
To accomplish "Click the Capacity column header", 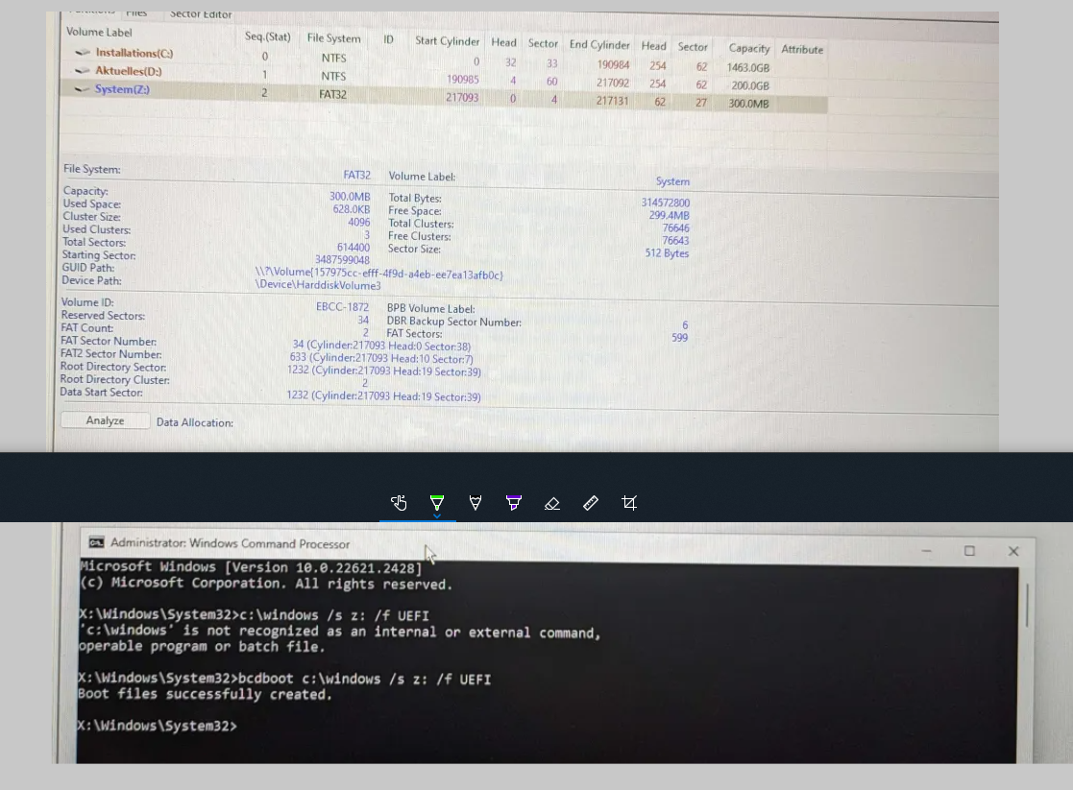I will 748,49.
